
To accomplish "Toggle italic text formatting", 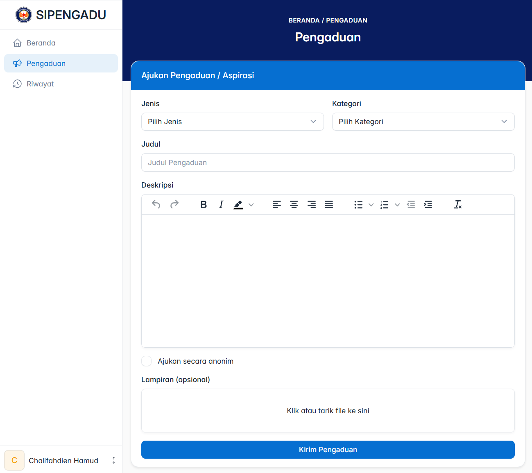I will tap(221, 204).
